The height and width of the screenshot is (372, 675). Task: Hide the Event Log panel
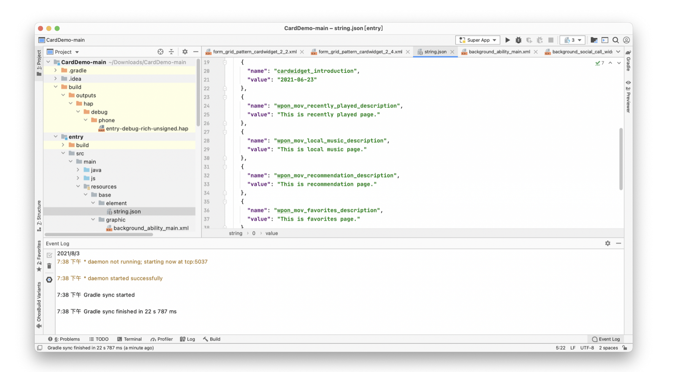coord(619,243)
